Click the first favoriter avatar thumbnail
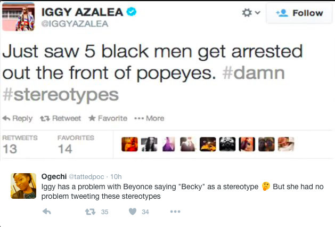335x227 pixels. (x=129, y=144)
